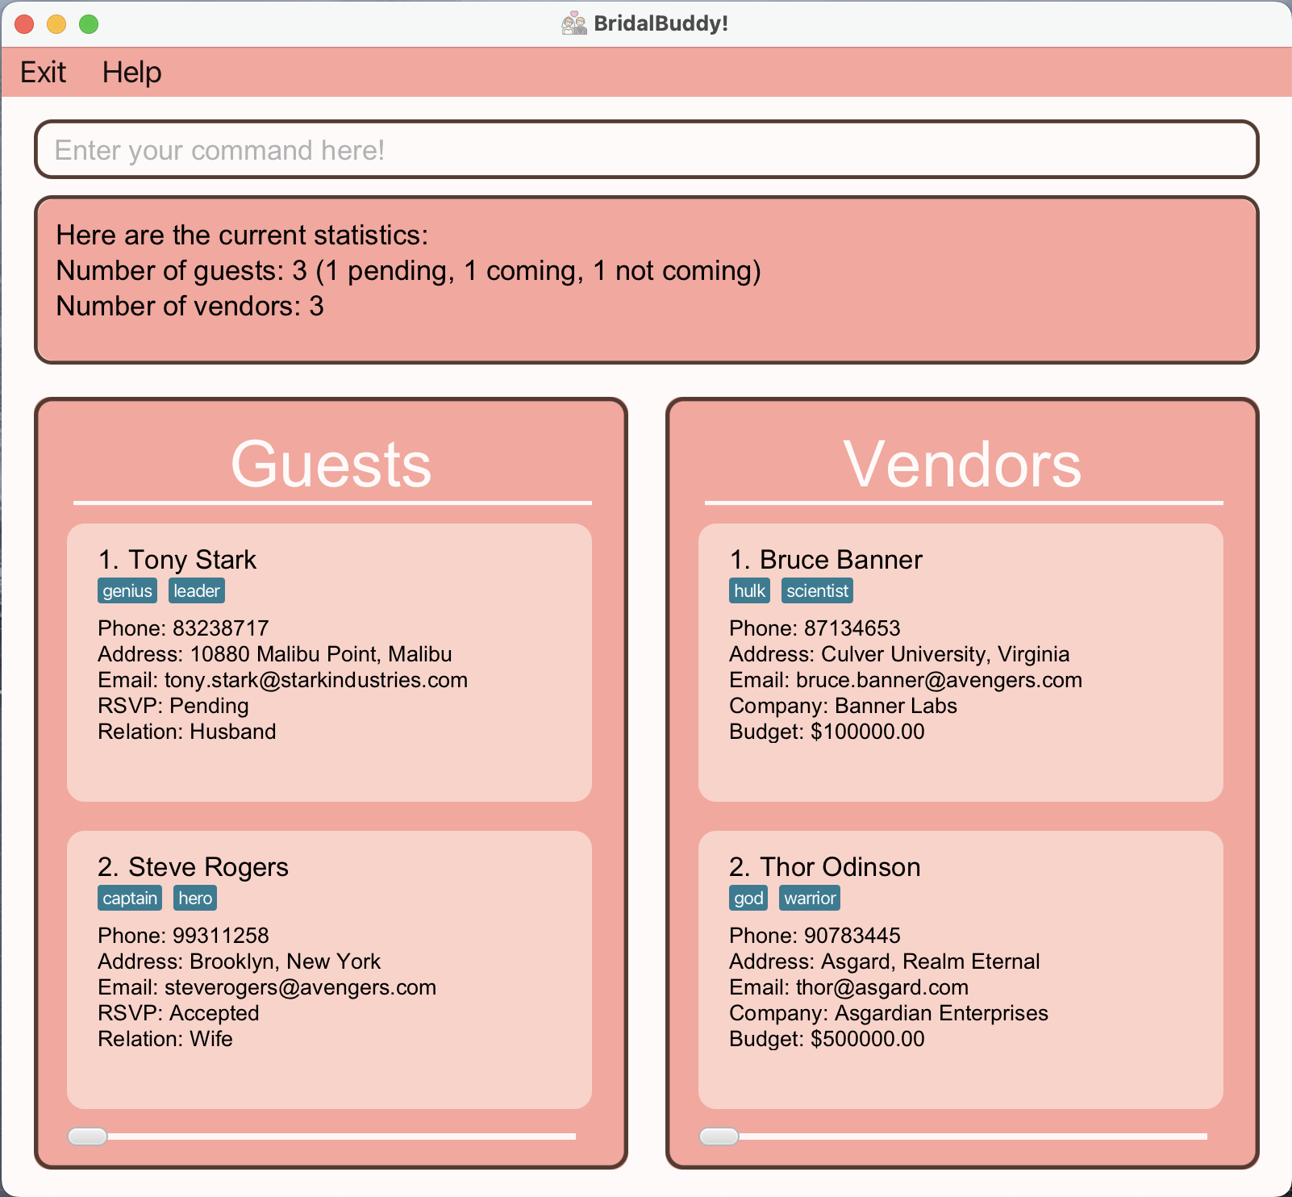Click phone number 90783445
The height and width of the screenshot is (1197, 1292).
852,936
